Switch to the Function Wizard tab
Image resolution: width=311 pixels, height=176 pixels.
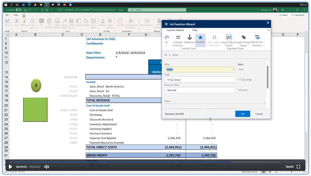coord(175,30)
